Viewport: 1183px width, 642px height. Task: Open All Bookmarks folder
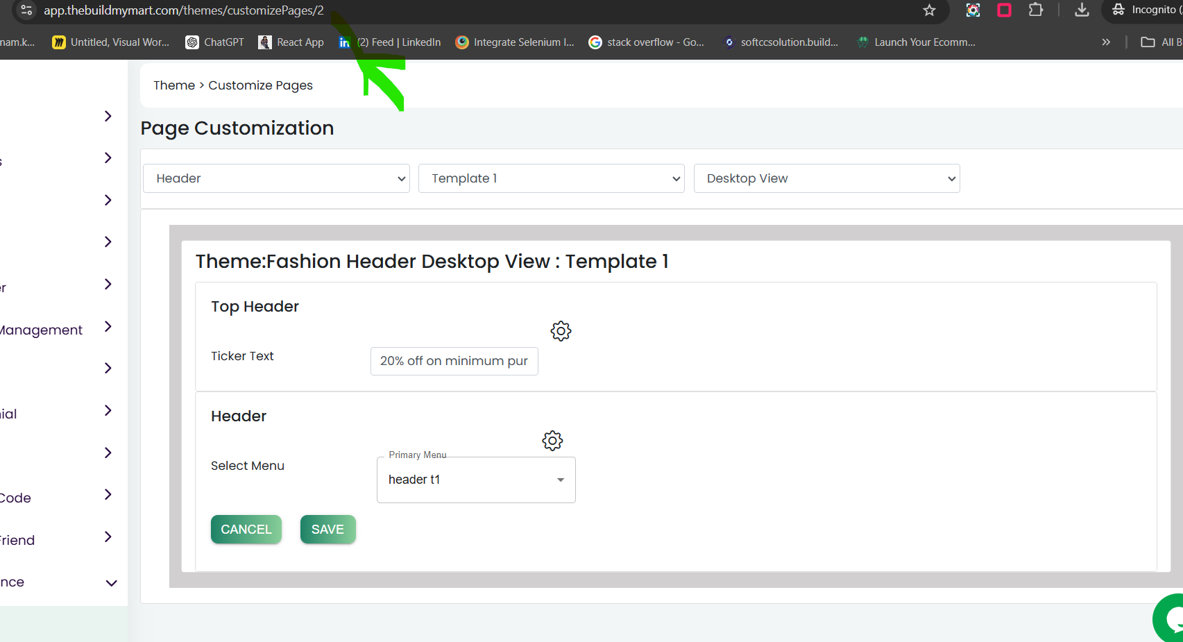1161,42
